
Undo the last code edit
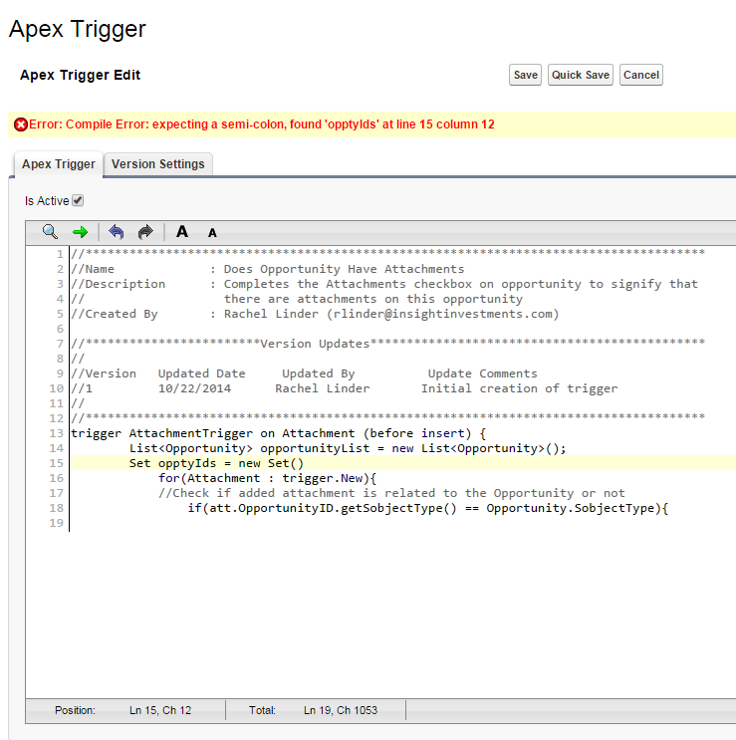[x=117, y=232]
